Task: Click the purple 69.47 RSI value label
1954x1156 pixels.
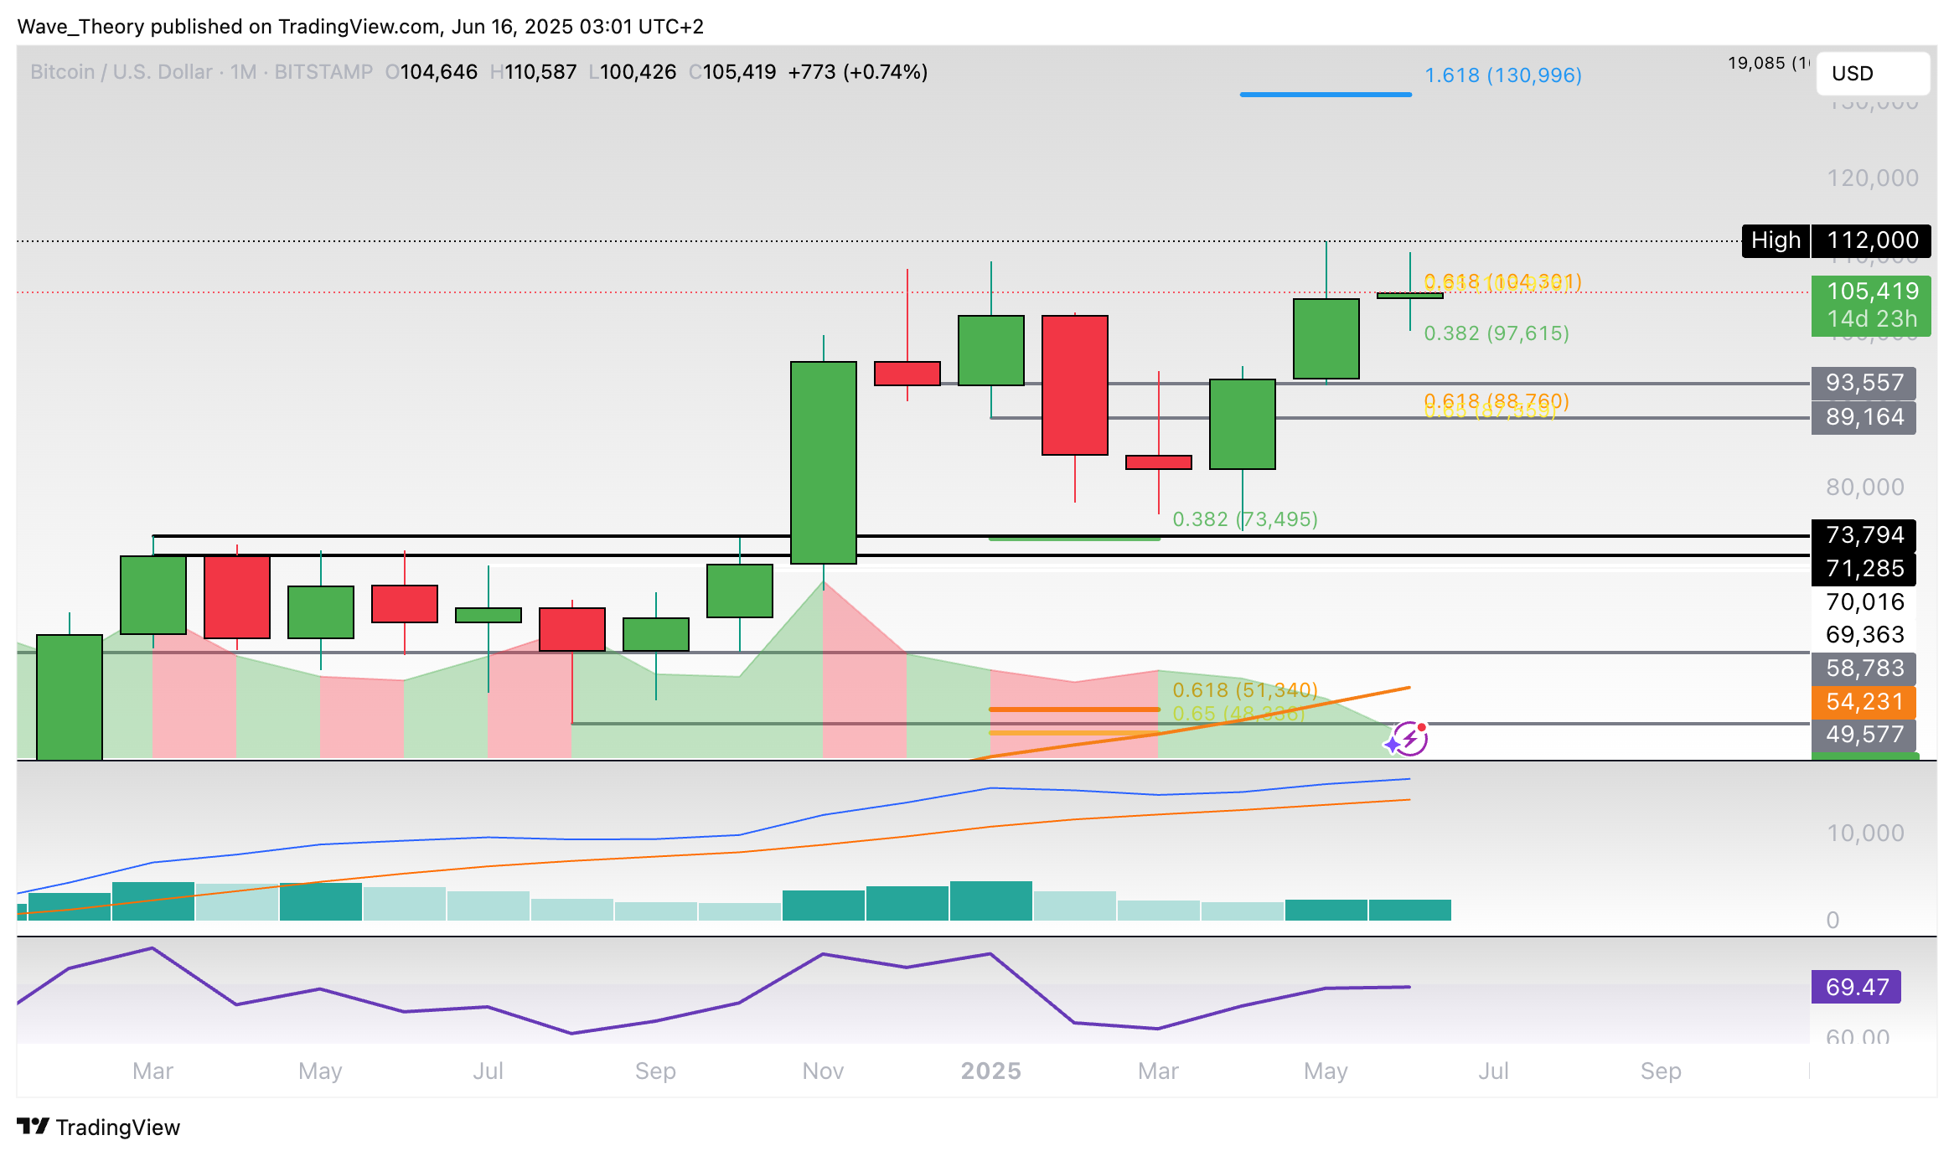Action: pyautogui.click(x=1855, y=987)
